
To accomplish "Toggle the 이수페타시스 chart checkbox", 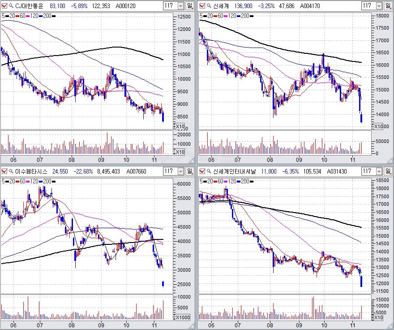I will pyautogui.click(x=4, y=171).
